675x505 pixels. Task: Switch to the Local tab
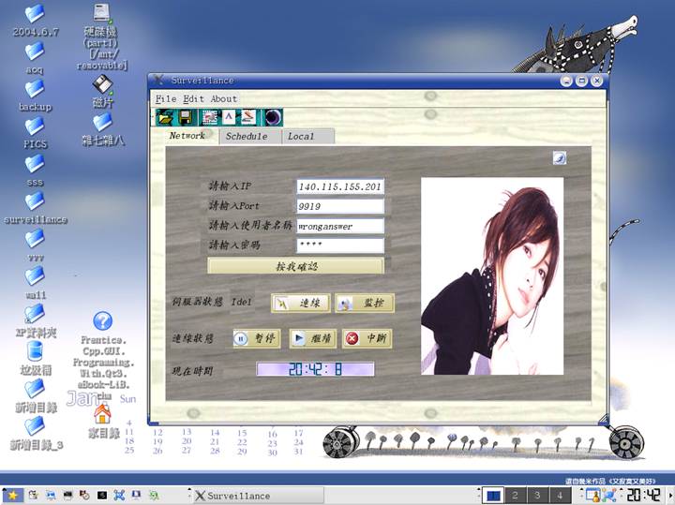coord(301,137)
